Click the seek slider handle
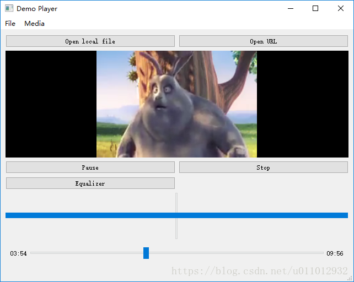The height and width of the screenshot is (282, 354). pyautogui.click(x=146, y=253)
